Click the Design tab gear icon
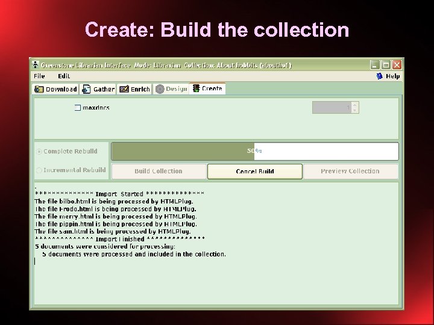434x325 pixels. (160, 89)
